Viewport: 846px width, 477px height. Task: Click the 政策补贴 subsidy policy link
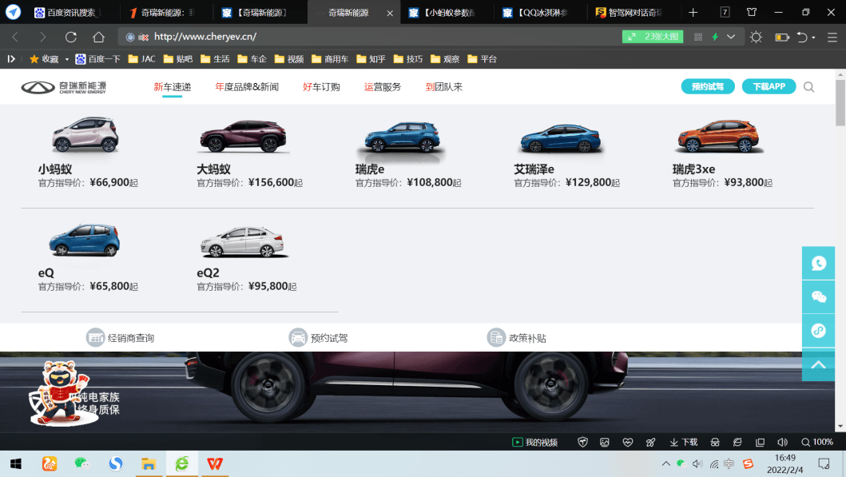coord(516,338)
